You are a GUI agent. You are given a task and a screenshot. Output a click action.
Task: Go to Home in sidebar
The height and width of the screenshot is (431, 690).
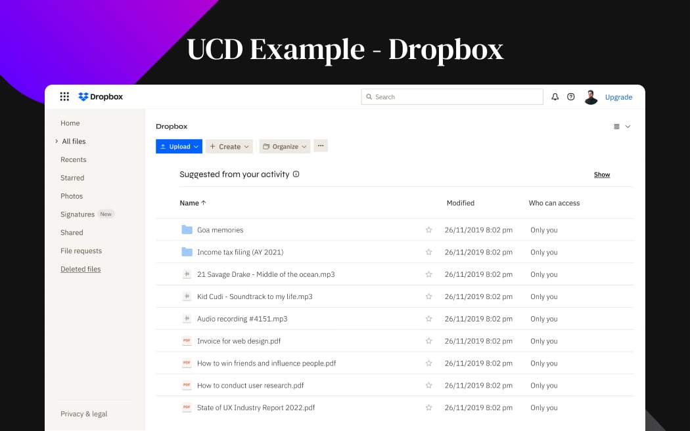70,123
